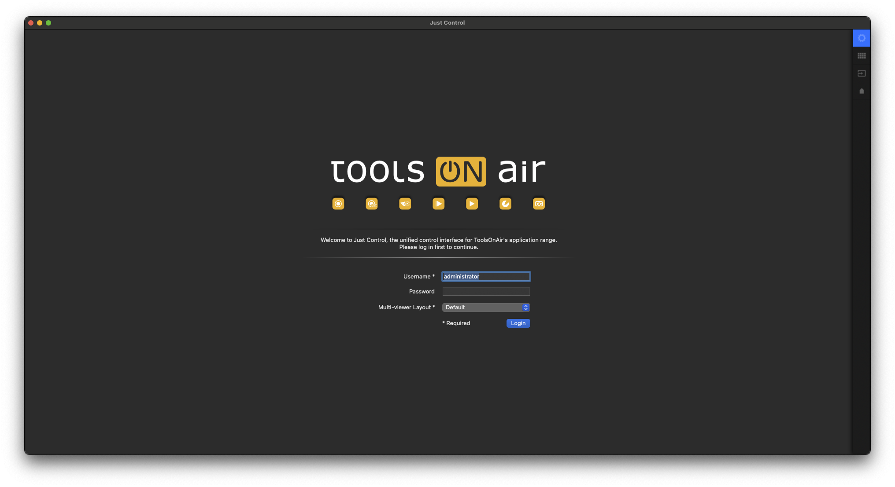Maximize the Just Control window

(x=48, y=23)
